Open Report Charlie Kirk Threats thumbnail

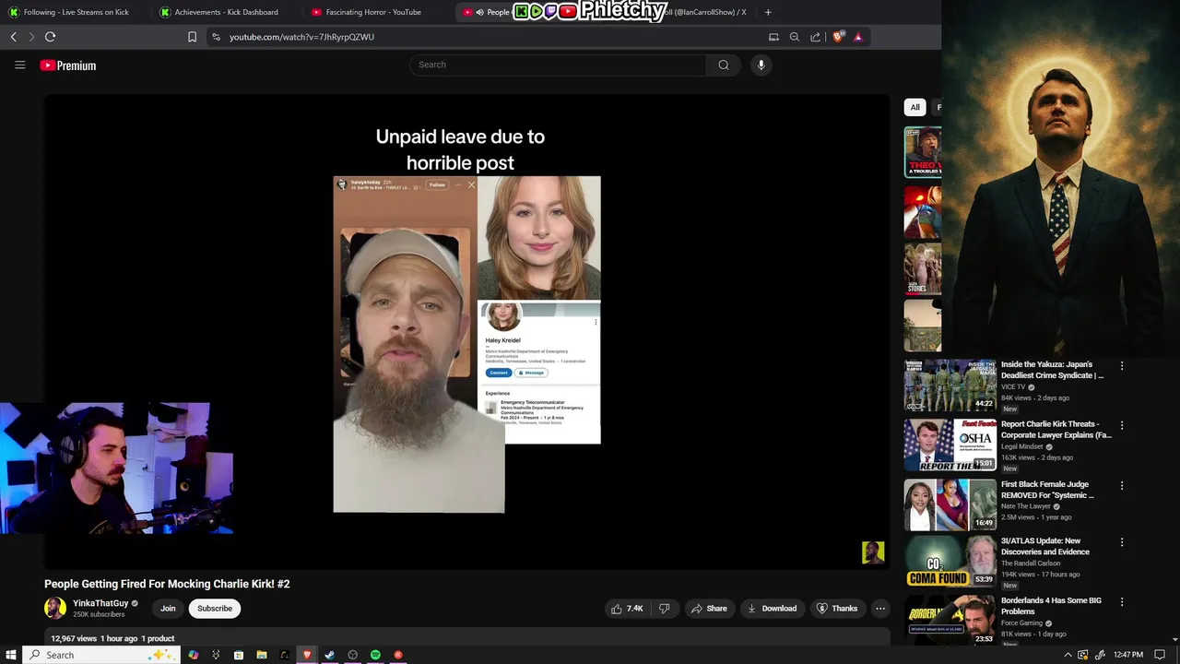(x=950, y=445)
